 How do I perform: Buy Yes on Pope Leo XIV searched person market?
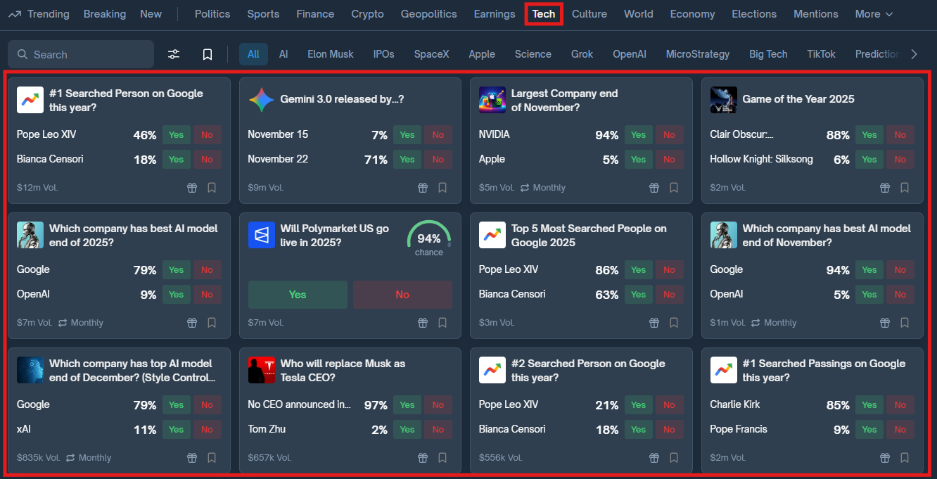point(176,134)
